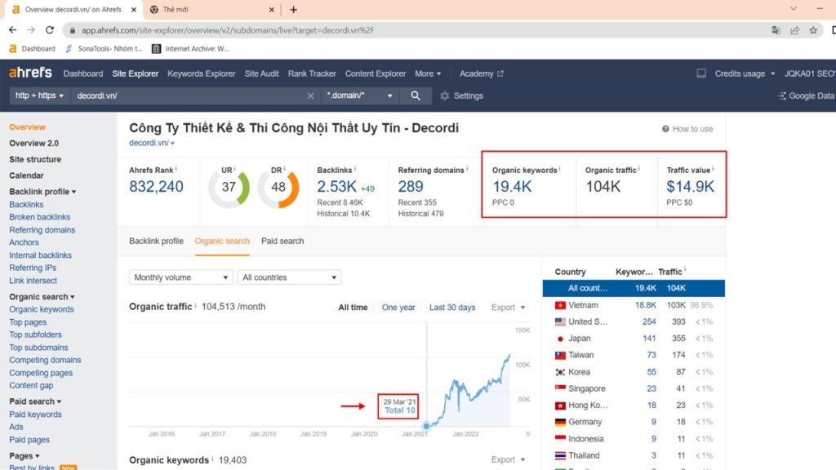Clear the decordi.vn/ target field
This screenshot has width=836, height=470.
click(310, 96)
